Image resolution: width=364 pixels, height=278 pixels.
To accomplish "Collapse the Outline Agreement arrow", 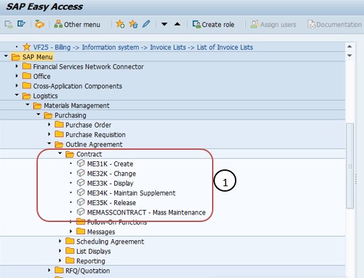I will click(49, 144).
